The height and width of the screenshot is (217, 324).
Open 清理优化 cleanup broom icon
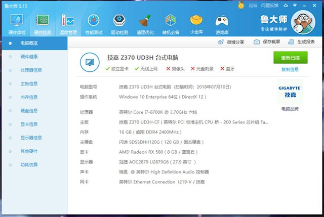(145, 20)
